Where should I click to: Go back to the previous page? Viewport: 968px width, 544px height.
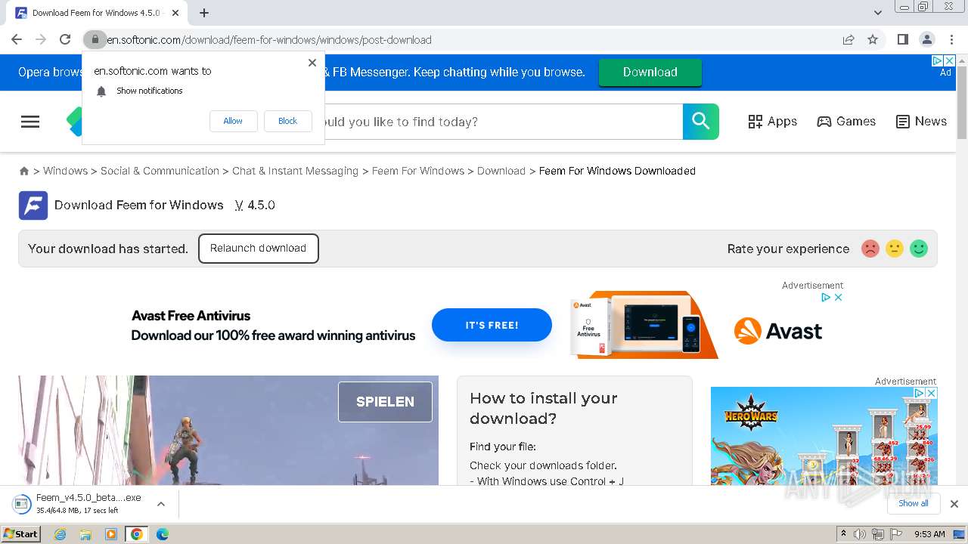[17, 39]
